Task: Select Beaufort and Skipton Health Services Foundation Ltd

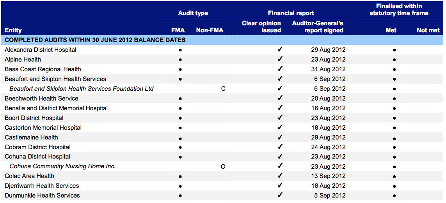Action: coord(81,88)
